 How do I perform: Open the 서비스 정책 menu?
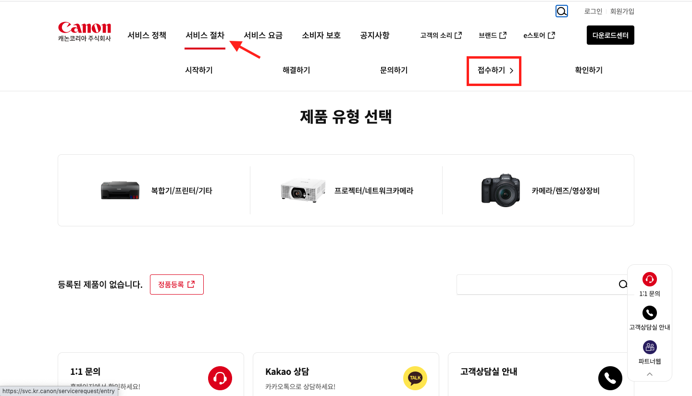coord(147,35)
